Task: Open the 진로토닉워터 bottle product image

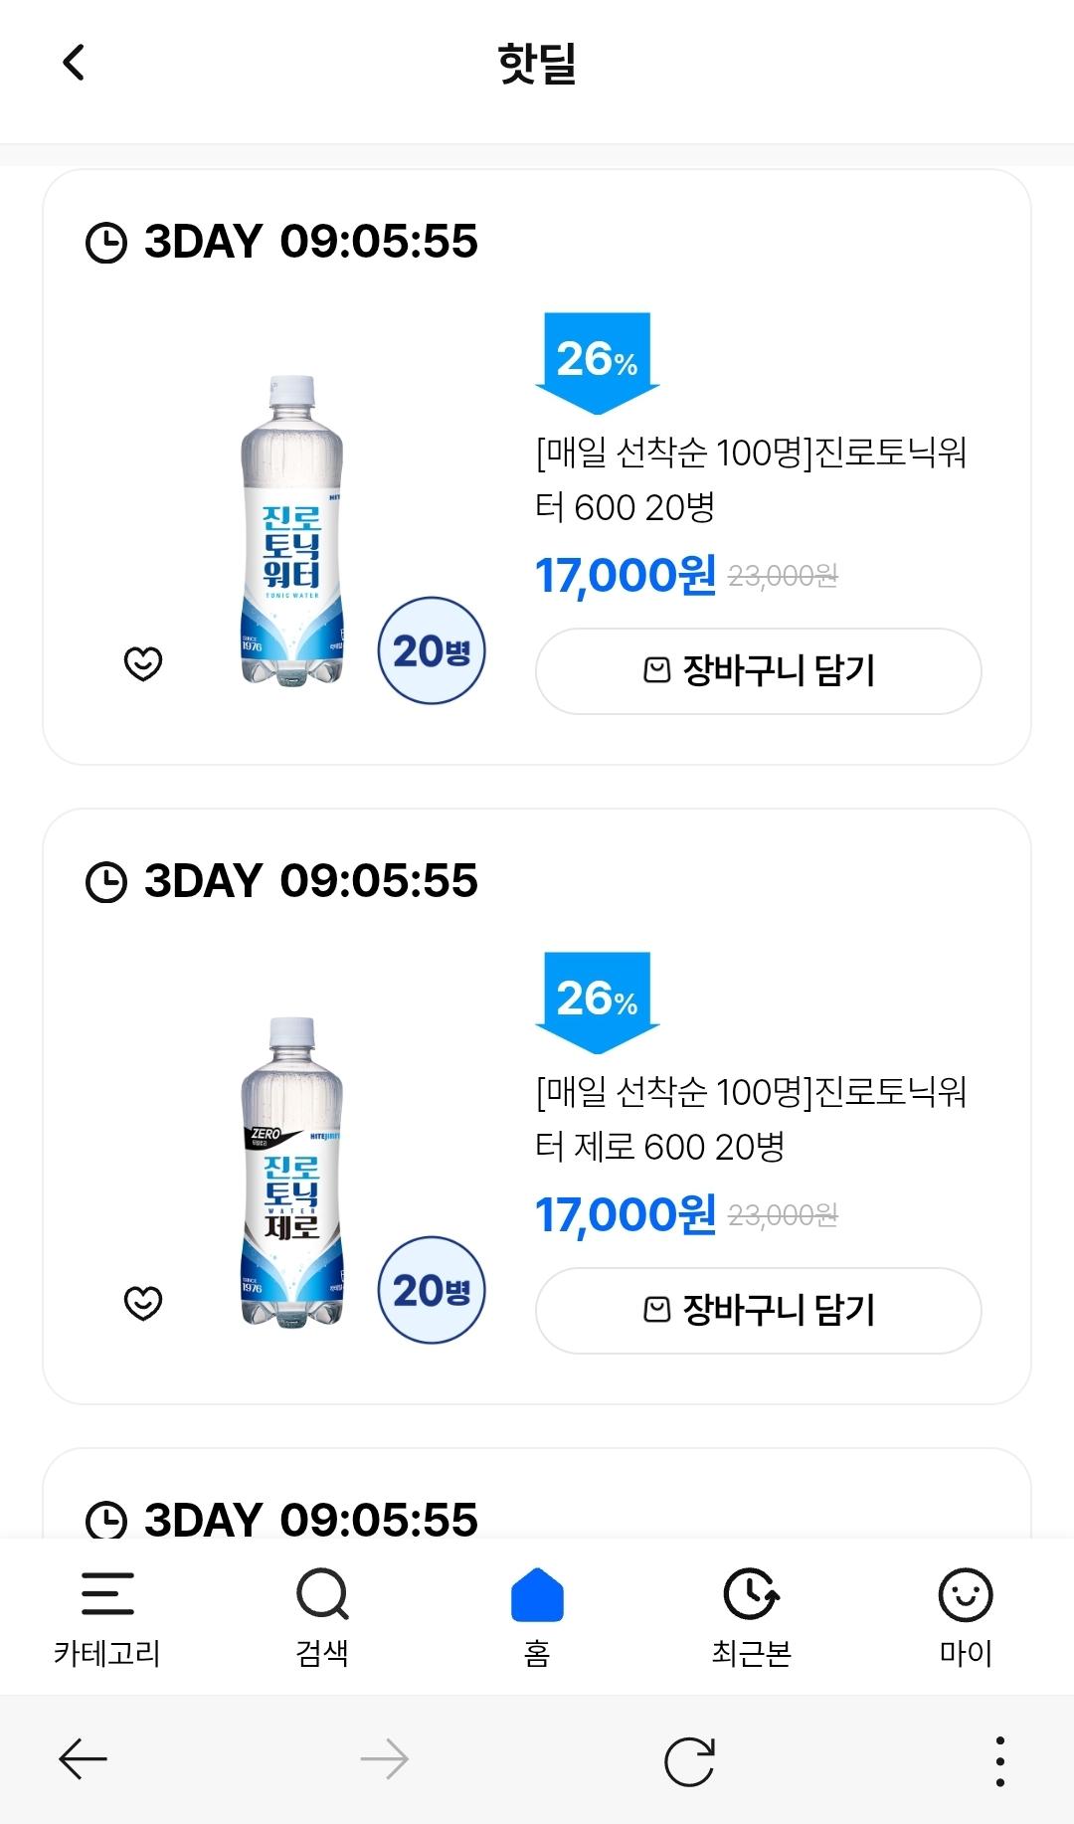Action: (292, 529)
